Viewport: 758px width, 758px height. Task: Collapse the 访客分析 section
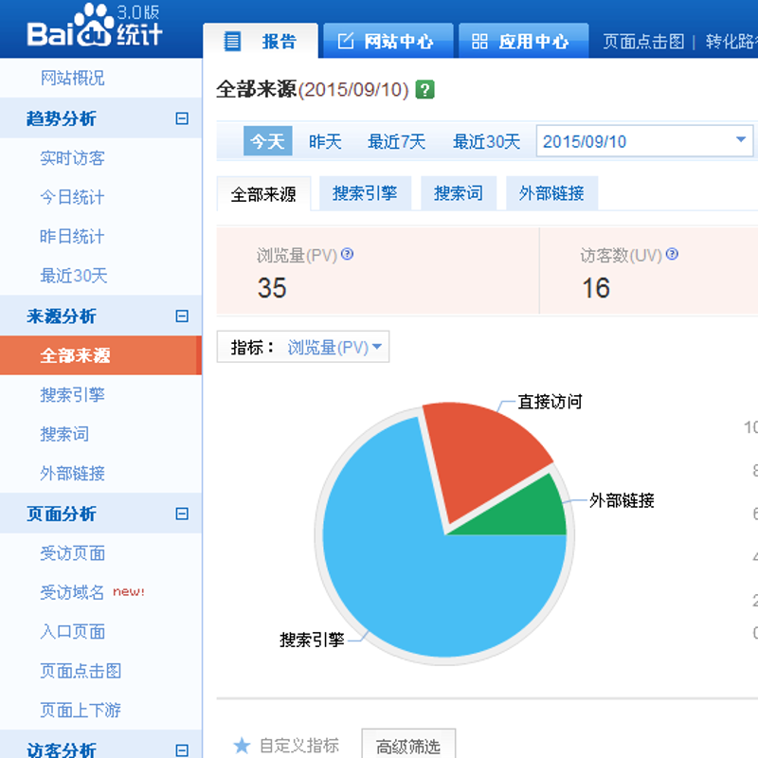pyautogui.click(x=182, y=749)
